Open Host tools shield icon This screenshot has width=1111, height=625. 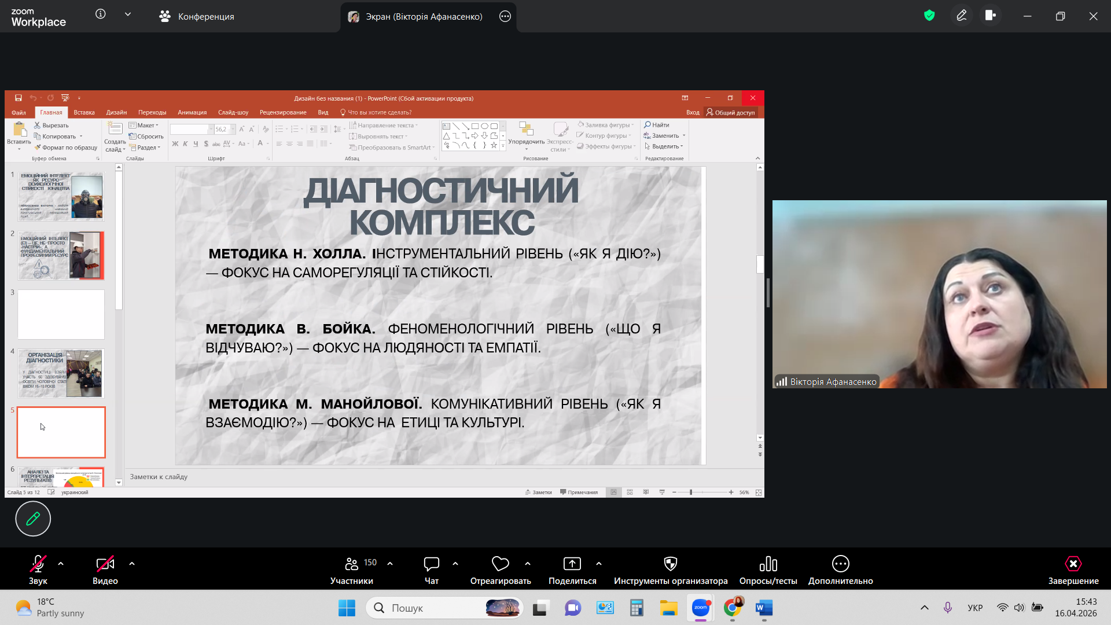tap(671, 564)
